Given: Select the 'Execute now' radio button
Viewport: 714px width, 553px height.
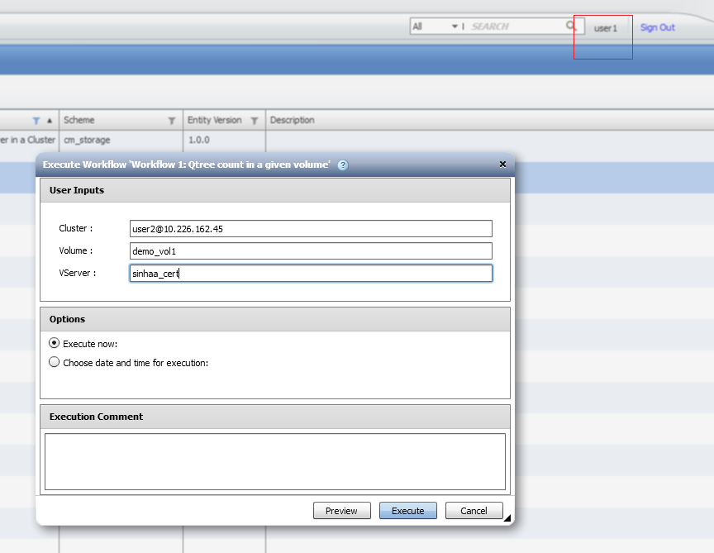Looking at the screenshot, I should click(55, 342).
